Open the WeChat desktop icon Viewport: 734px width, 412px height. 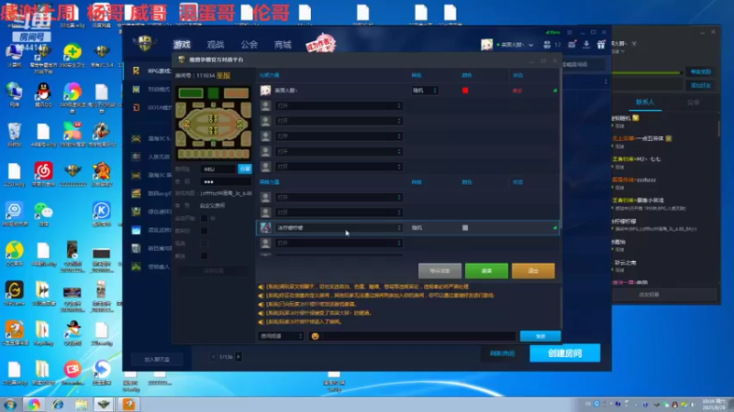[x=43, y=211]
